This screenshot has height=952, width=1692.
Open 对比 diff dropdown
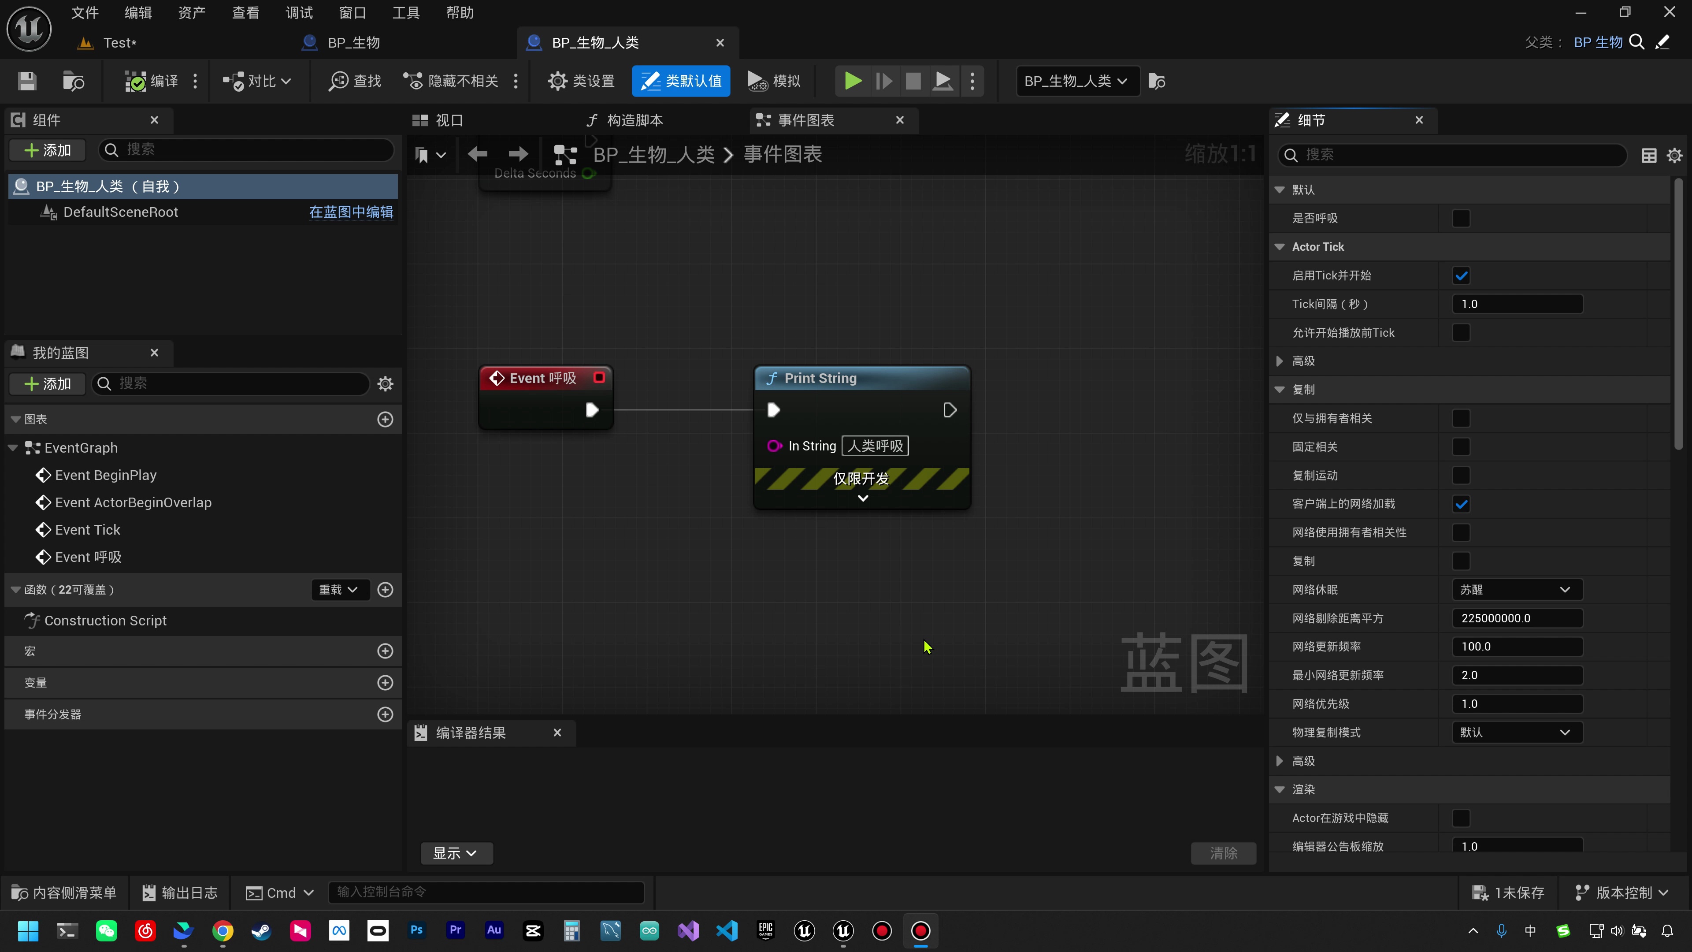[257, 81]
